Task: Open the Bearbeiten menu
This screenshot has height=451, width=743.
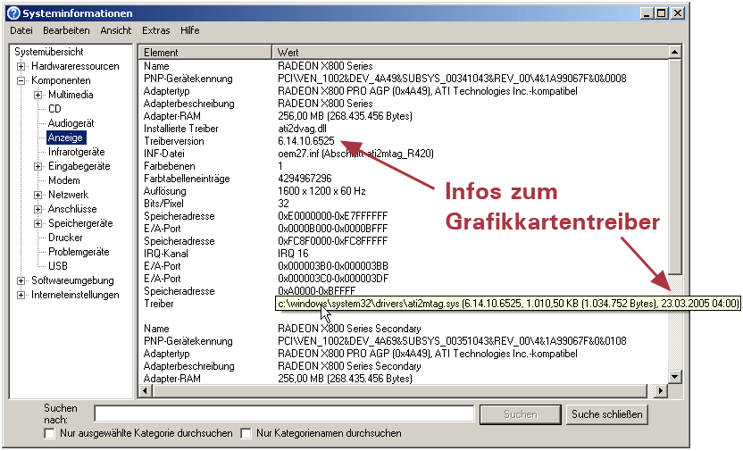Action: pos(66,30)
